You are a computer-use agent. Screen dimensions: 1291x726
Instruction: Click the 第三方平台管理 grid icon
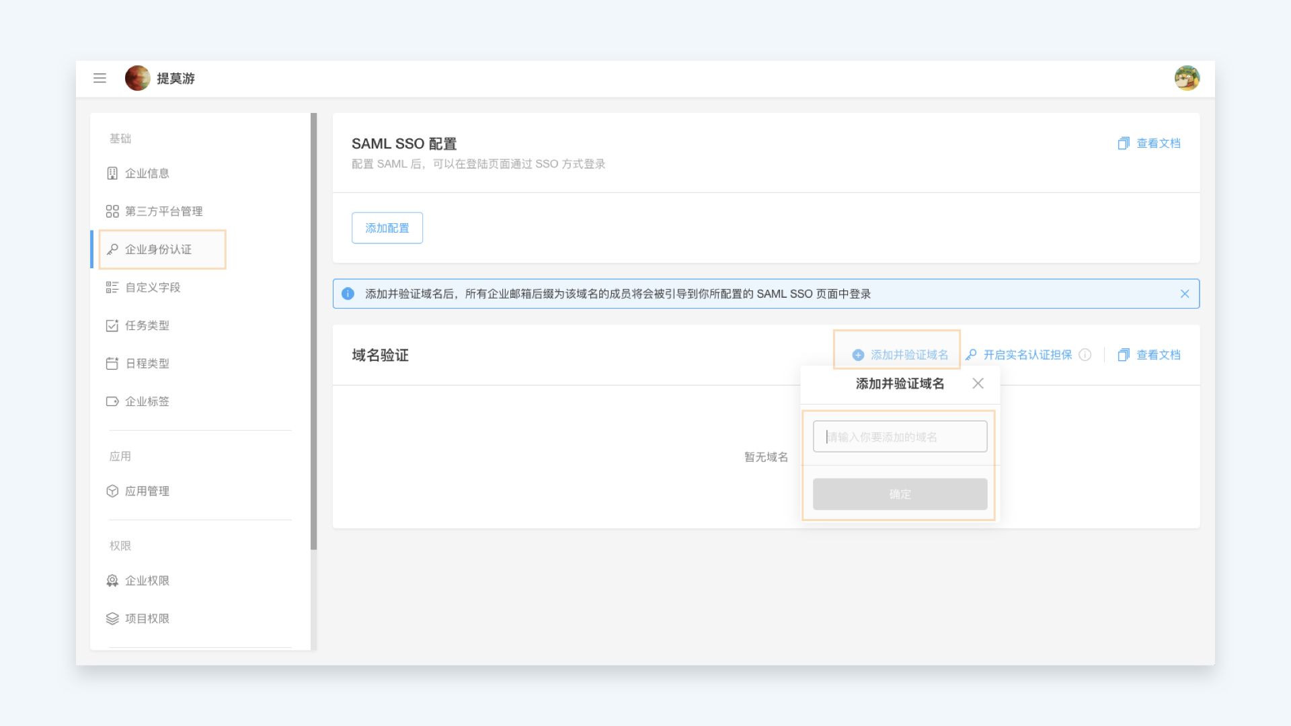click(x=112, y=211)
